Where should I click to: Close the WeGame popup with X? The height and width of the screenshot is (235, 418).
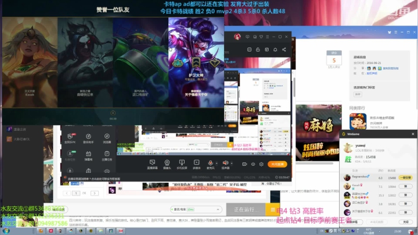click(413, 134)
